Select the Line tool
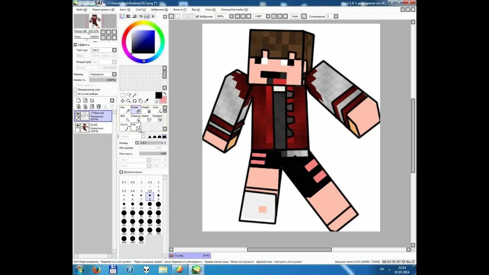 point(136,127)
